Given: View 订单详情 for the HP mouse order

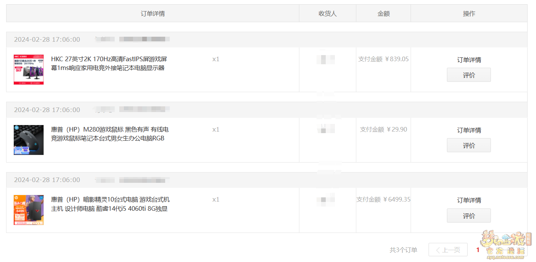Looking at the screenshot, I should click(x=469, y=130).
